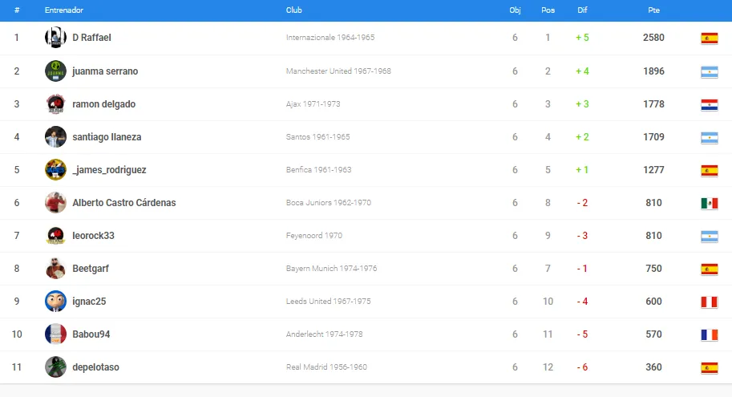
Task: Select leorock33's avatar icon
Action: 55,236
